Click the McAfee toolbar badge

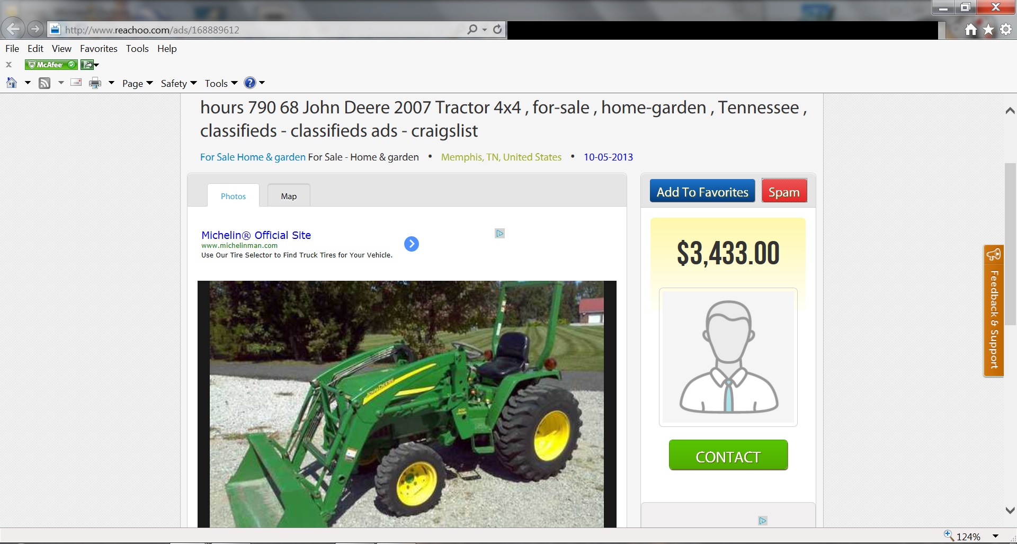(51, 65)
